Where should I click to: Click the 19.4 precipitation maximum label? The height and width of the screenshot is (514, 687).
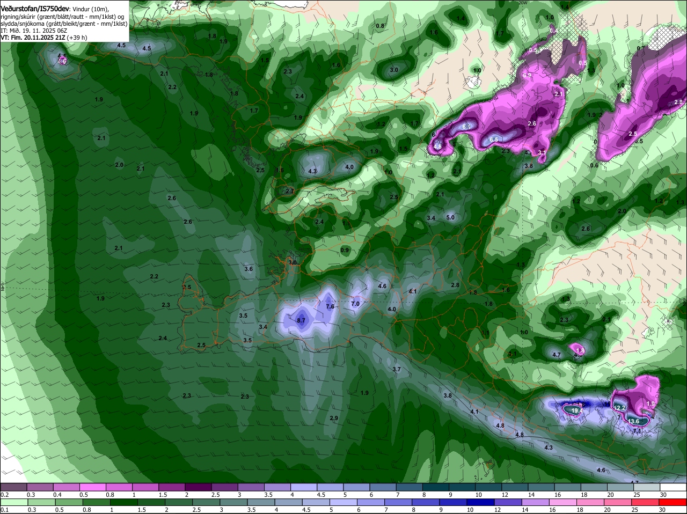point(577,410)
